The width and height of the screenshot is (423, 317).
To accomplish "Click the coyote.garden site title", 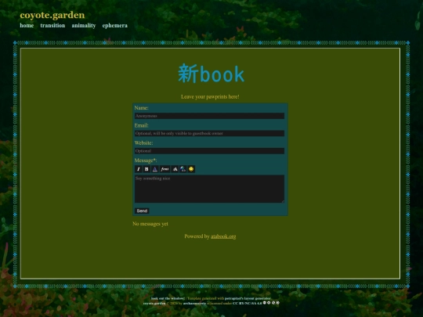I will 52,15.
